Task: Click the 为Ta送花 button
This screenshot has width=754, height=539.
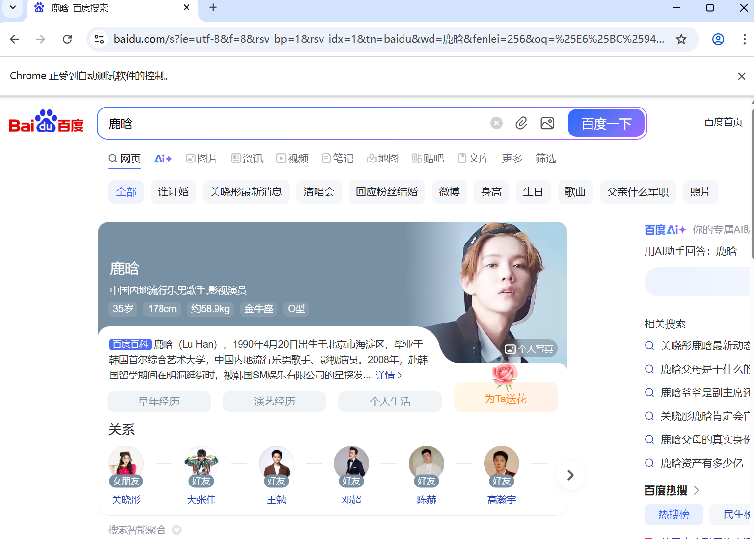Action: pyautogui.click(x=506, y=397)
